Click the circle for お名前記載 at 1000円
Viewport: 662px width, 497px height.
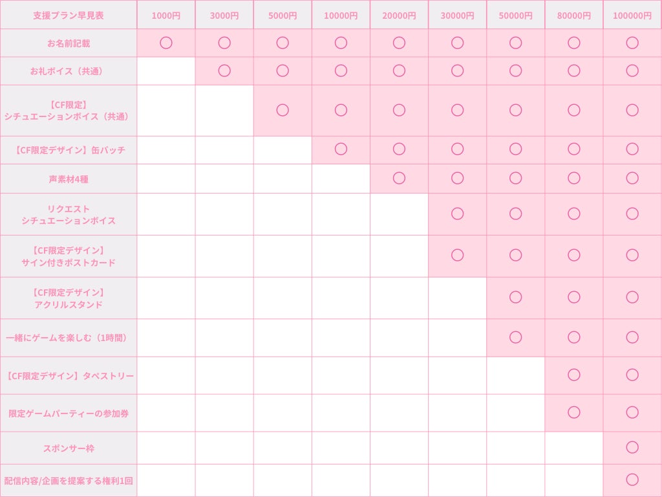pos(166,43)
